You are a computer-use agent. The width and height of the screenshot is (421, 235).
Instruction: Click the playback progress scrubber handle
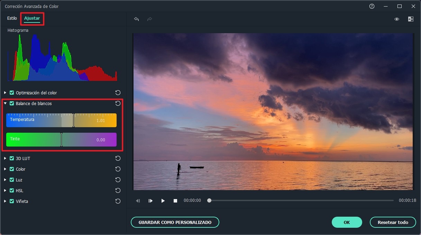209,200
